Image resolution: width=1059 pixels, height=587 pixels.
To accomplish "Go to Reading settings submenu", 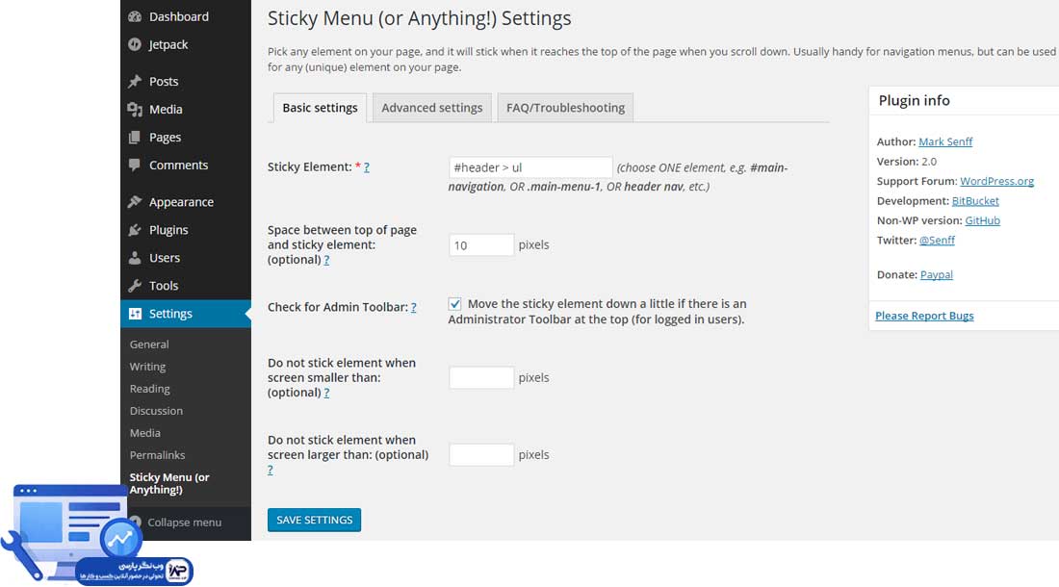I will coord(150,389).
